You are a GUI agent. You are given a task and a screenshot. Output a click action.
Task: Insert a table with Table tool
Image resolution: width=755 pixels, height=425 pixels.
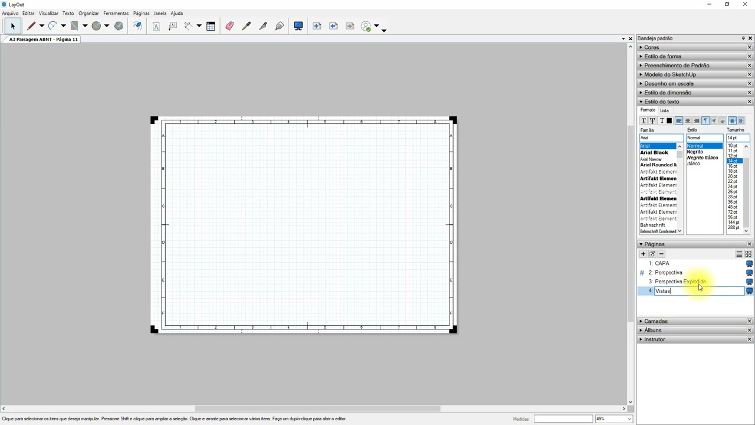211,26
